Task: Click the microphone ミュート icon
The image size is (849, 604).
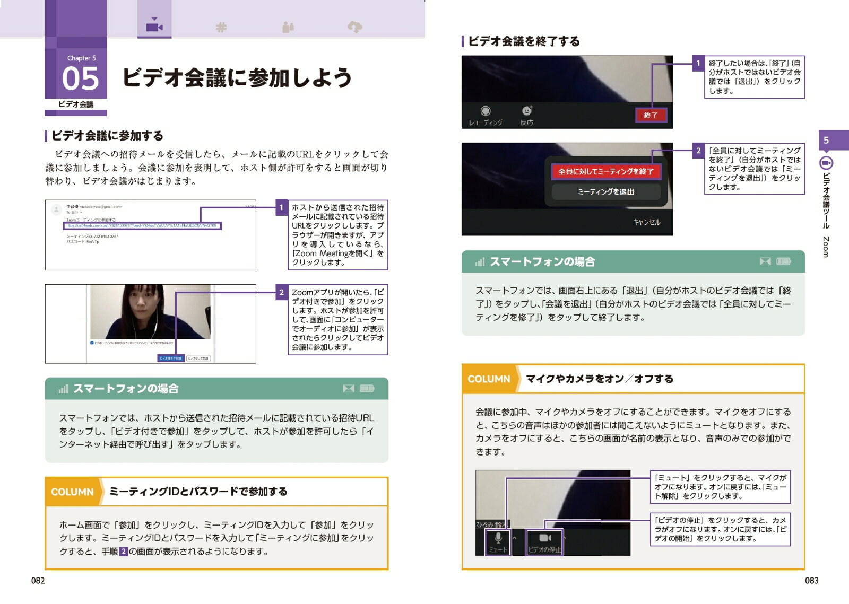Action: 498,538
